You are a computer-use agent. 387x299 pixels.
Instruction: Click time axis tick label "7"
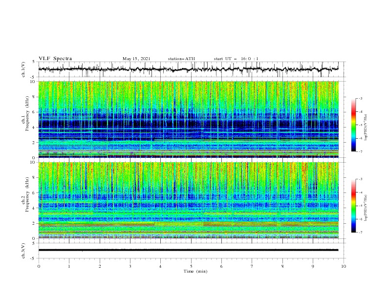click(x=252, y=266)
